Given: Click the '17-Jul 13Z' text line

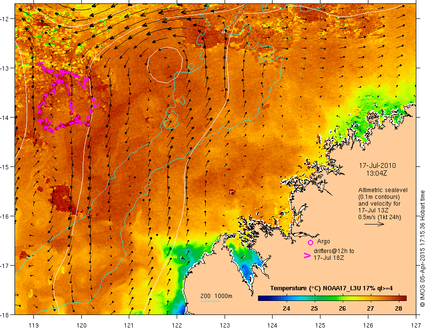Looking at the screenshot, I should coord(373,210).
